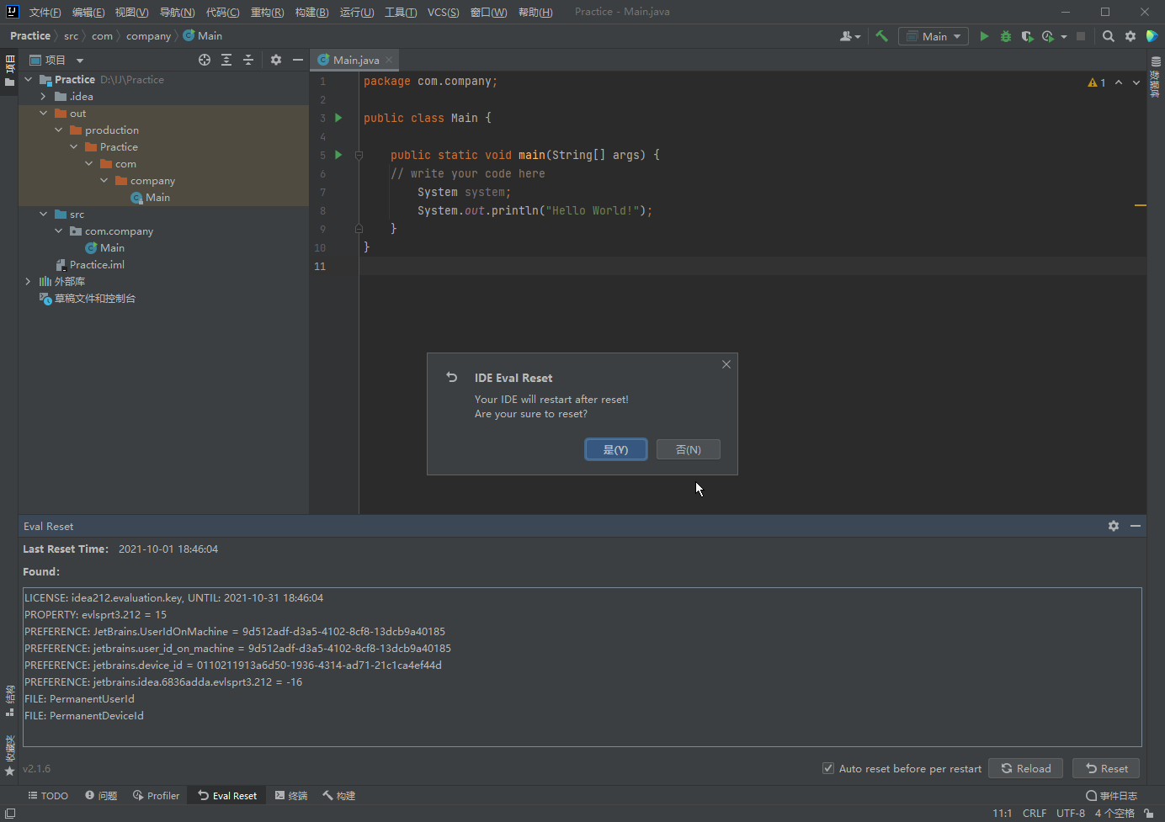Screen dimensions: 1165x822
Task: Click line 11 in the editor
Action: click(x=753, y=266)
